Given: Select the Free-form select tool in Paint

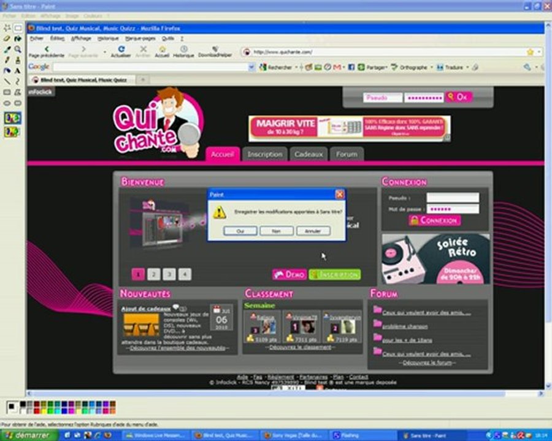Looking at the screenshot, I should click(7, 28).
